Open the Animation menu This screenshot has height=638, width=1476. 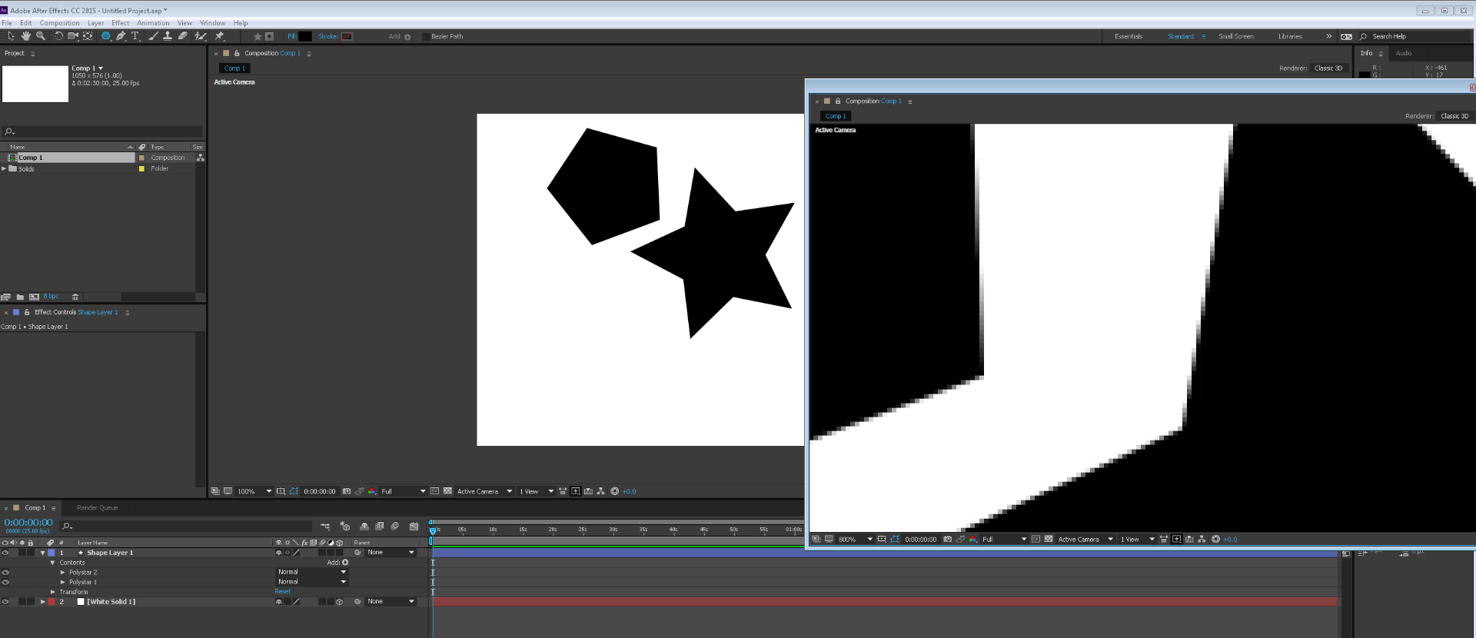tap(153, 23)
